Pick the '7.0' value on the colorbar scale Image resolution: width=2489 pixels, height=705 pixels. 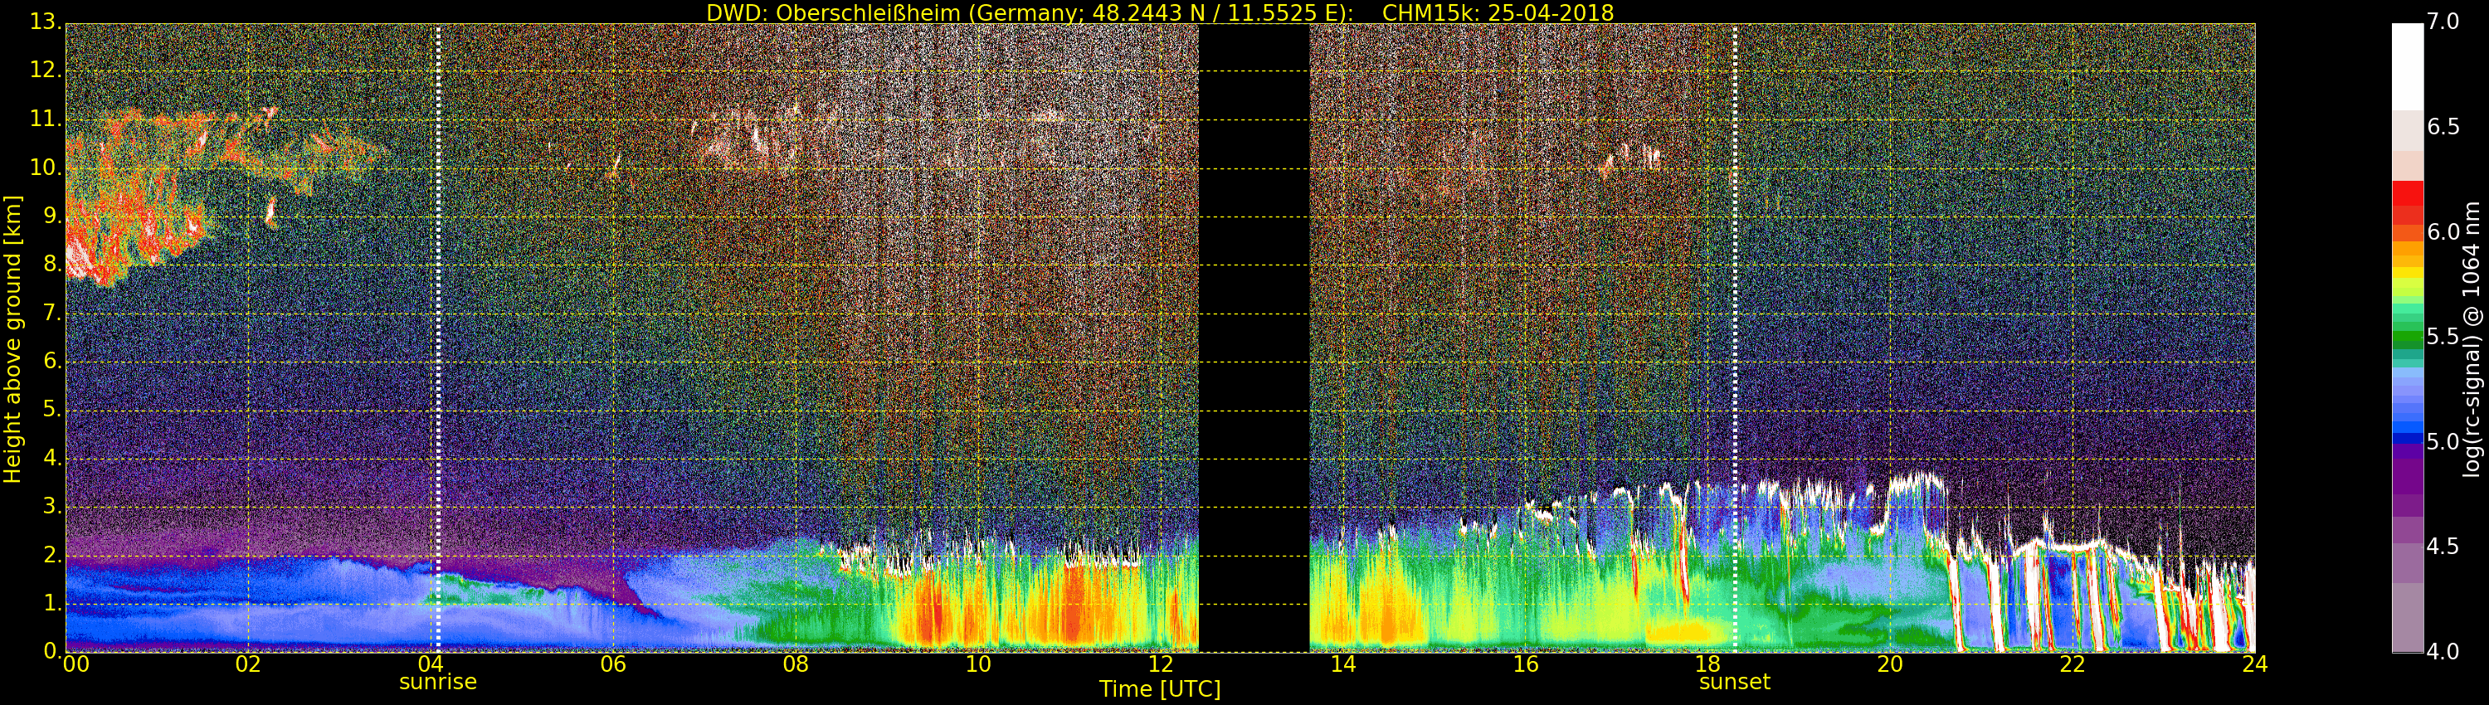click(2443, 22)
